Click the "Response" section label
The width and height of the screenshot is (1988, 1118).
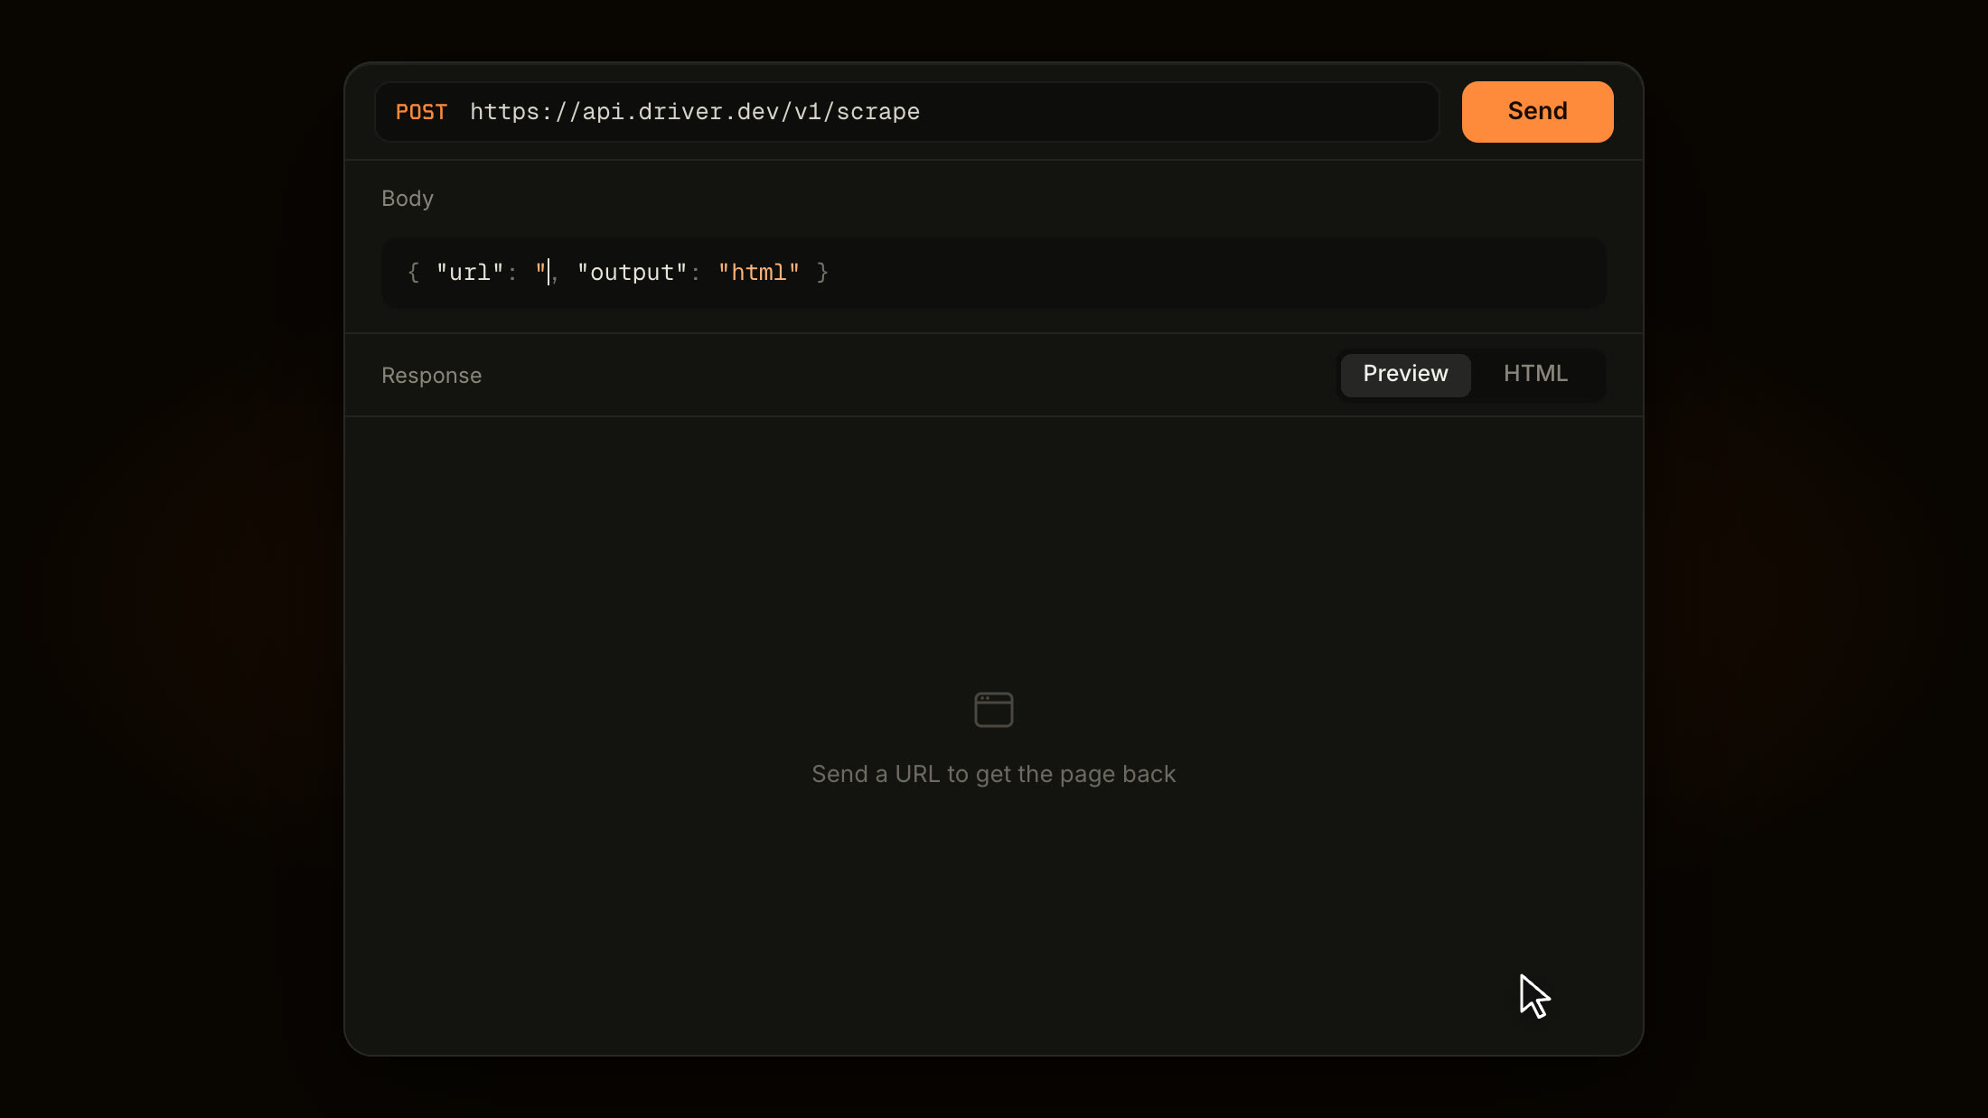click(x=431, y=376)
